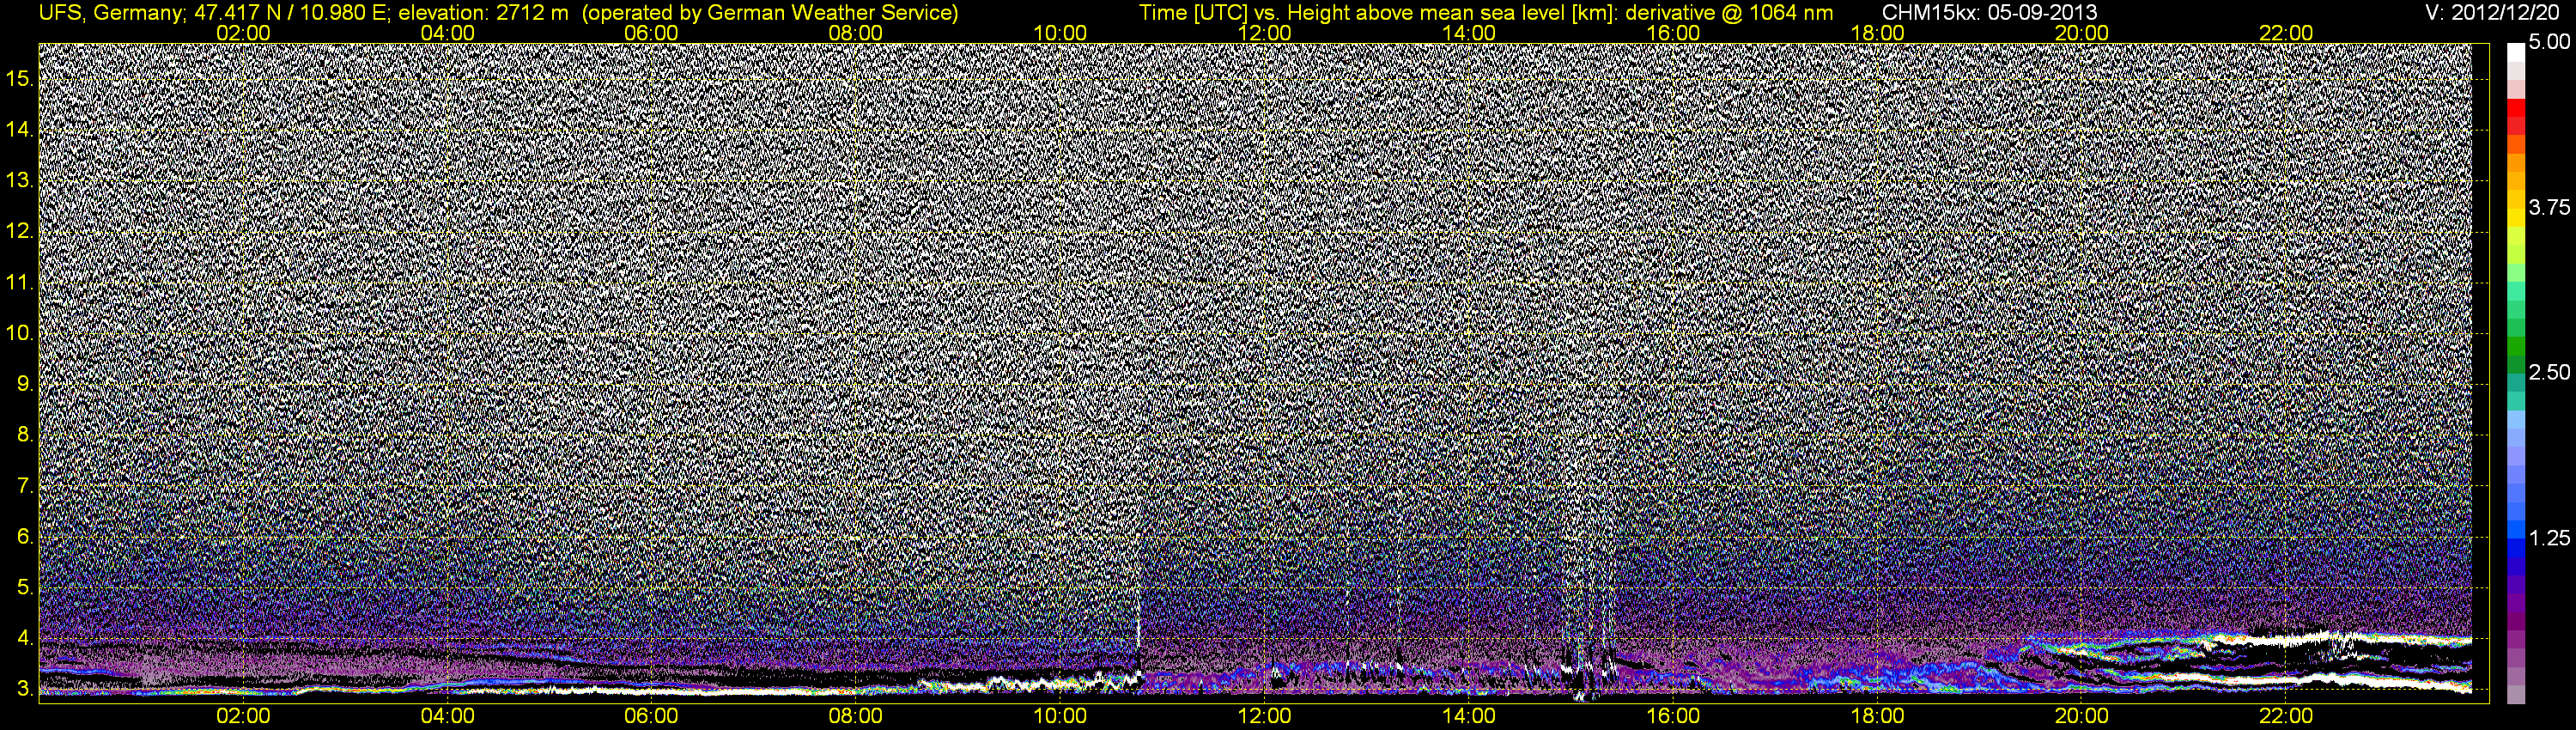
Task: Click the "13." height axis label
Action: [20, 180]
